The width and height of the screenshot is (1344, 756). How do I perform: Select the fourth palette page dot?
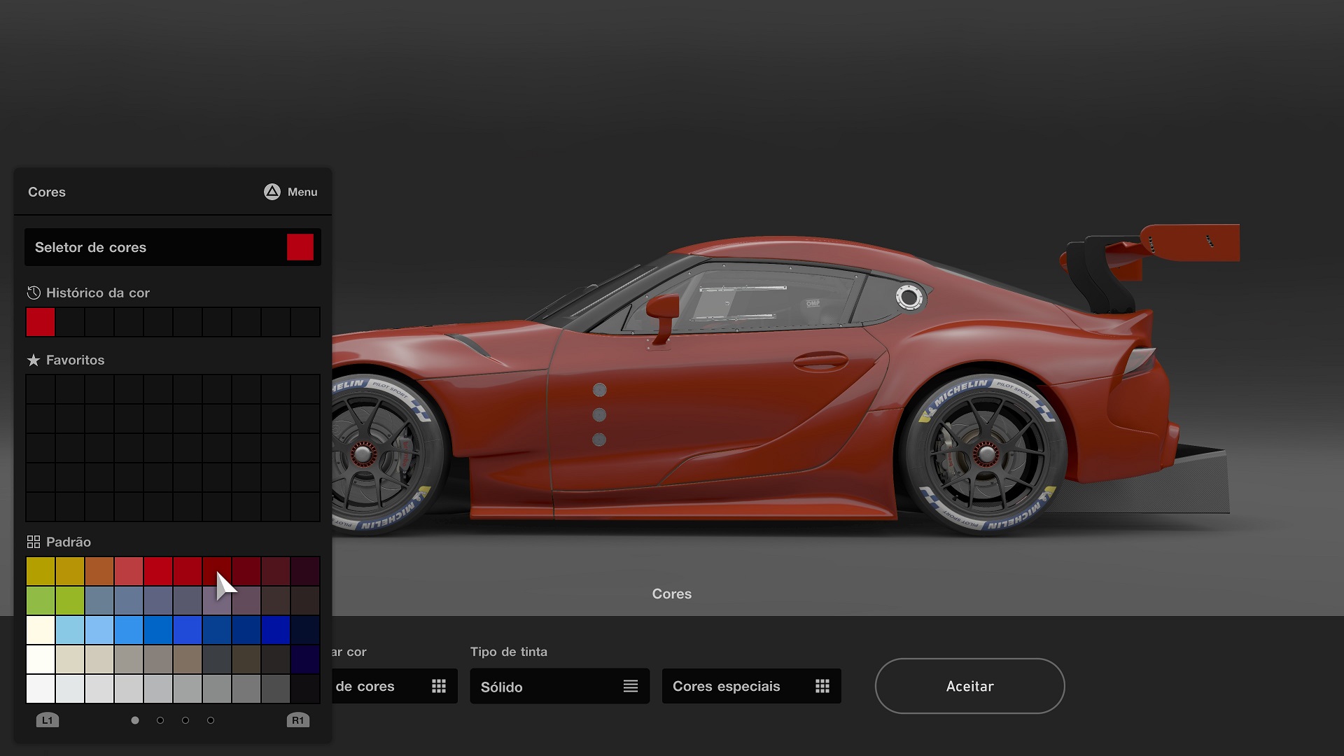coord(211,720)
